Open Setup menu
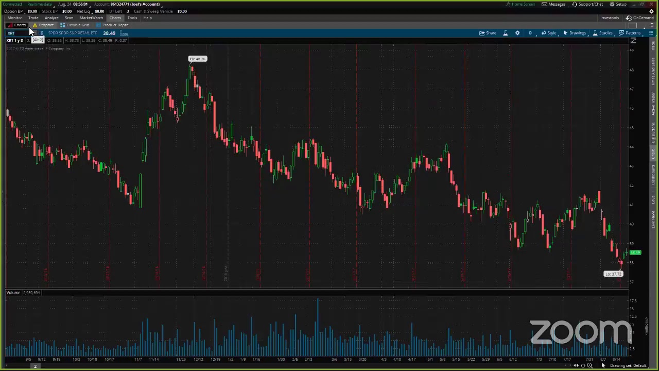 point(618,4)
